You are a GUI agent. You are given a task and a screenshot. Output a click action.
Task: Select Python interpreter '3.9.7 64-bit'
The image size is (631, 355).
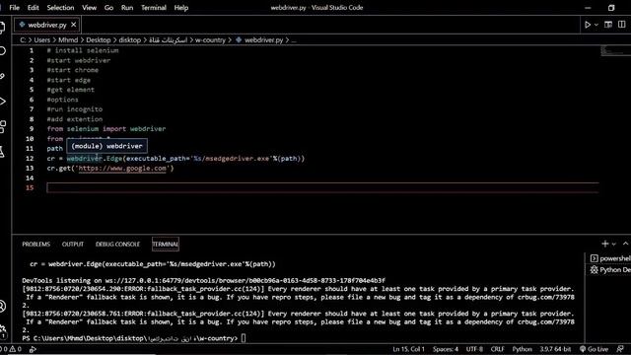point(555,349)
